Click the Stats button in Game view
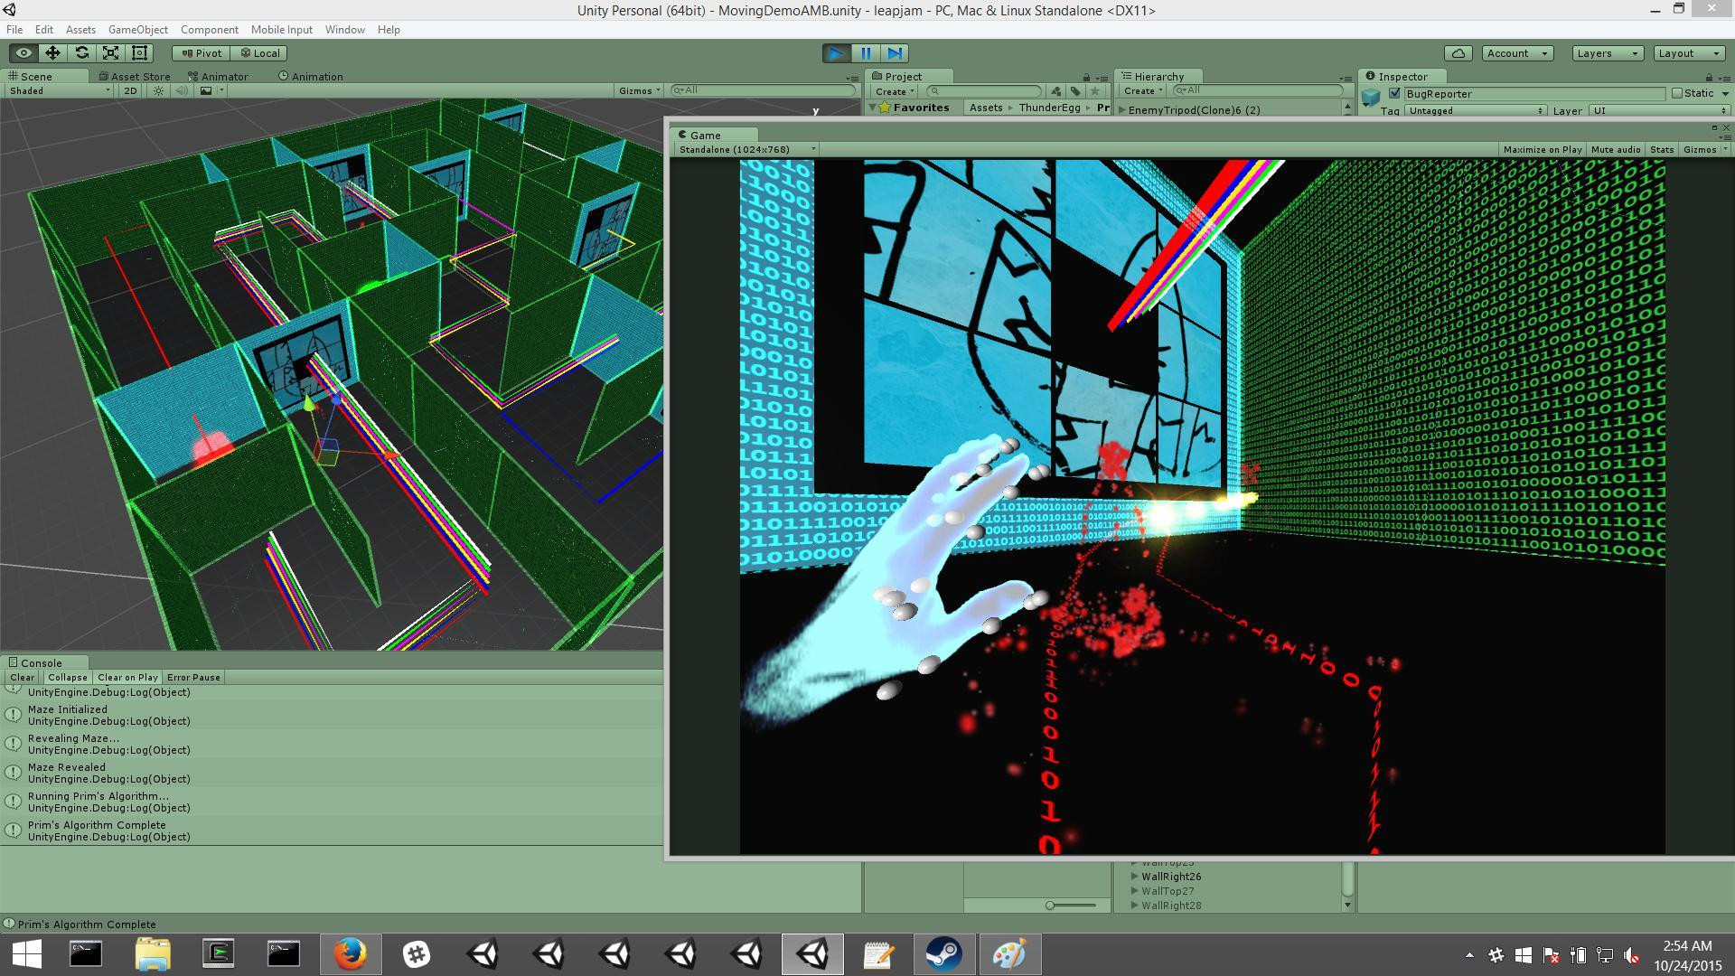 (1662, 149)
